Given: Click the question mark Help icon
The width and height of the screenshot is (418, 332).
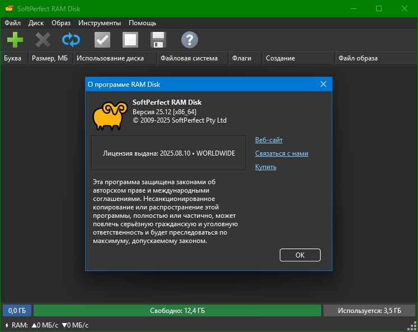Looking at the screenshot, I should pos(190,40).
